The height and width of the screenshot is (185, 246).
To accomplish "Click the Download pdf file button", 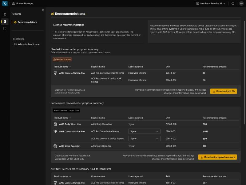I will (x=223, y=91).
